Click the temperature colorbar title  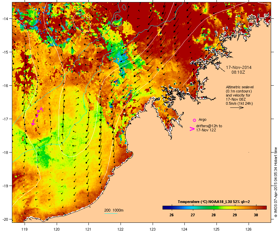point(214,202)
